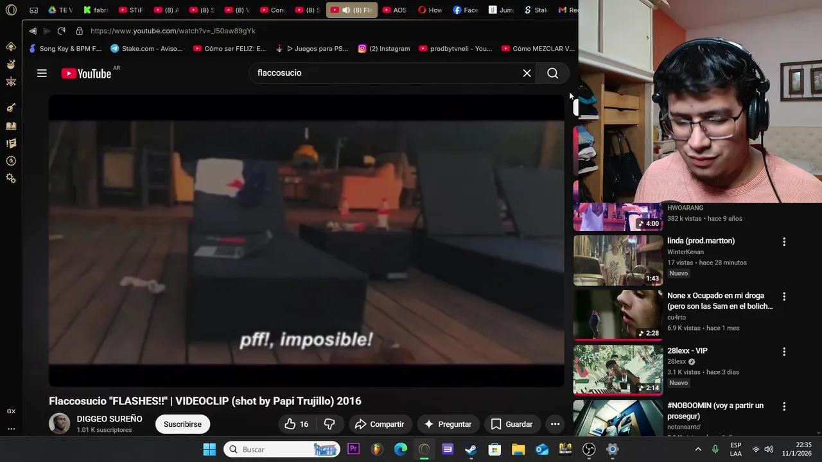Open DIGGEO SUREÑO channel avatar

59,424
